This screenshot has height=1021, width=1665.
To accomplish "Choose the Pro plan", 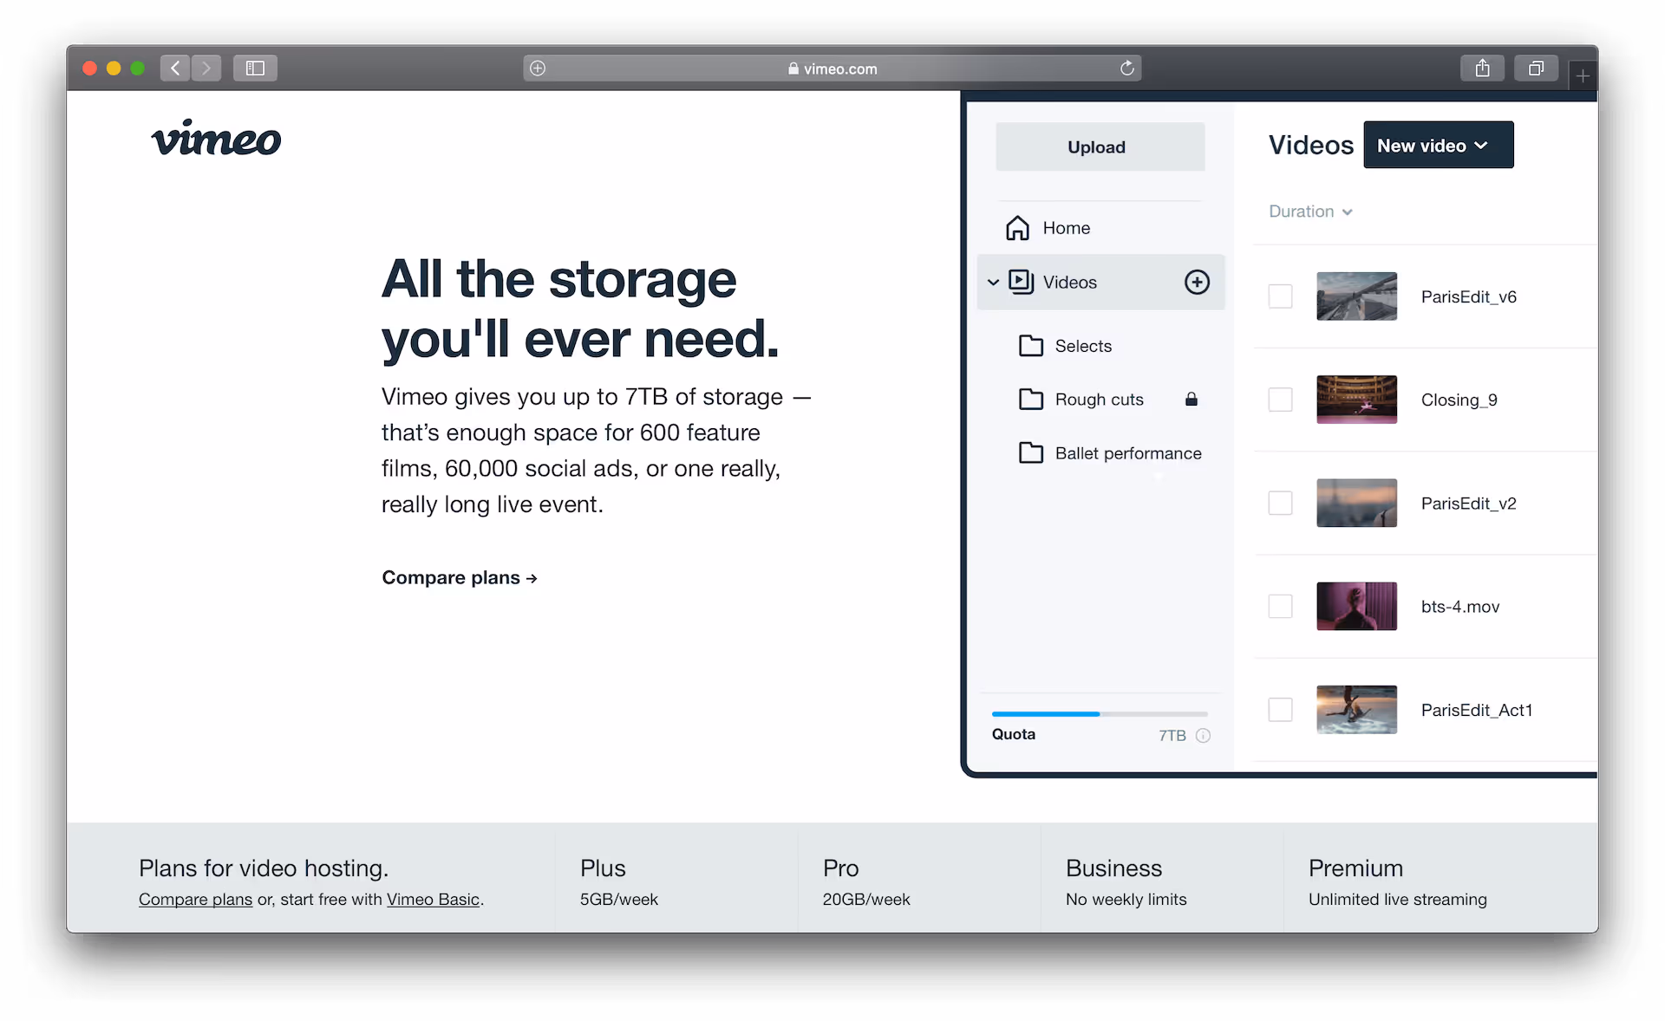I will point(840,868).
